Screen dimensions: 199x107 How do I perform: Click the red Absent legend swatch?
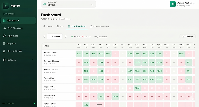(x=83, y=37)
